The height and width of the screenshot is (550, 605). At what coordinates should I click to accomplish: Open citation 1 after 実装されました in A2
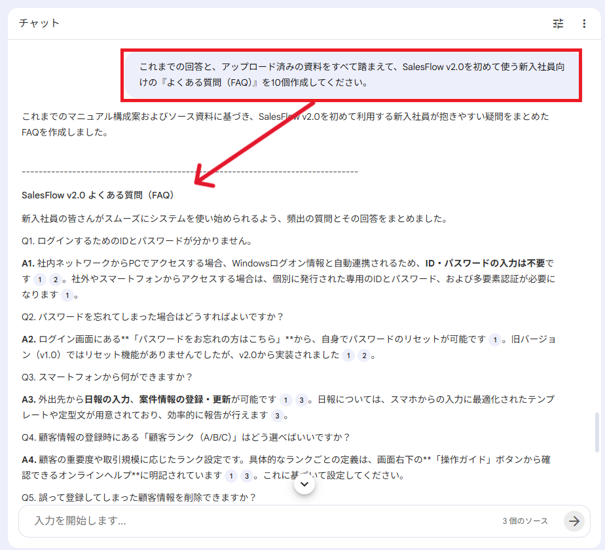click(x=348, y=356)
